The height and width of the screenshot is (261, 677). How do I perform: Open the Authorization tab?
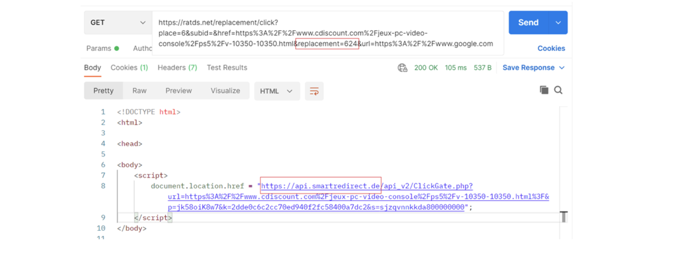[x=143, y=48]
